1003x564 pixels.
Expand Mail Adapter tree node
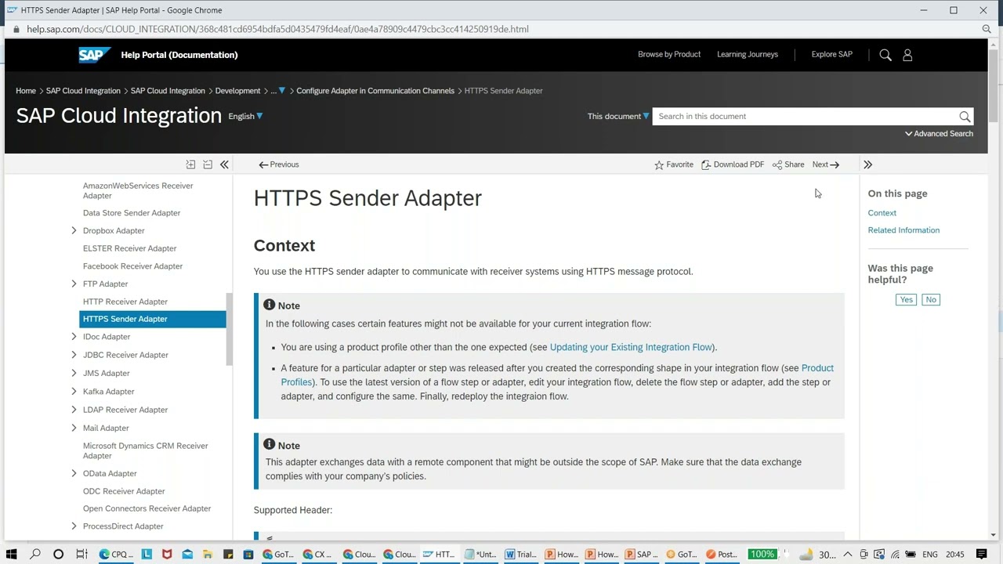[74, 428]
